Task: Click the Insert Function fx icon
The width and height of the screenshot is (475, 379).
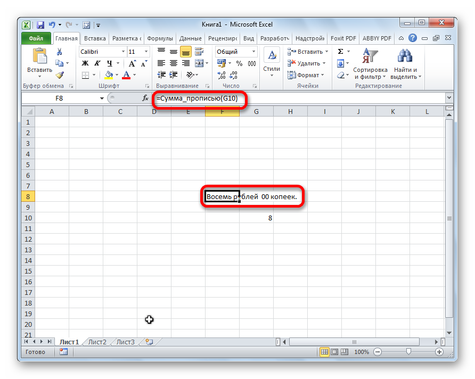Action: coord(145,98)
